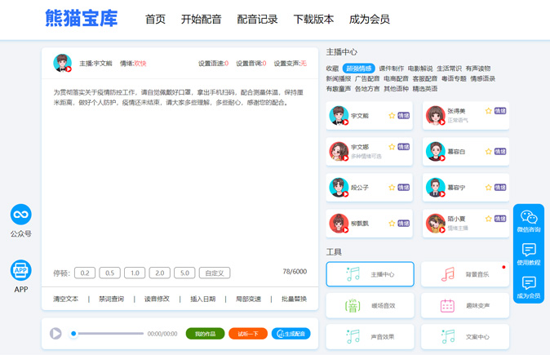Screen dimensions: 550x355
Task: Play the voice sample on editor header avatar
Action: pyautogui.click(x=69, y=69)
